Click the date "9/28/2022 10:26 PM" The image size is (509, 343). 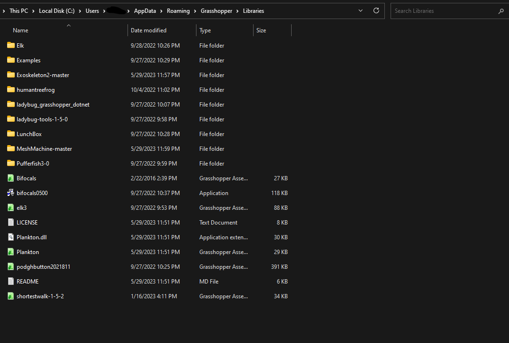coord(155,45)
